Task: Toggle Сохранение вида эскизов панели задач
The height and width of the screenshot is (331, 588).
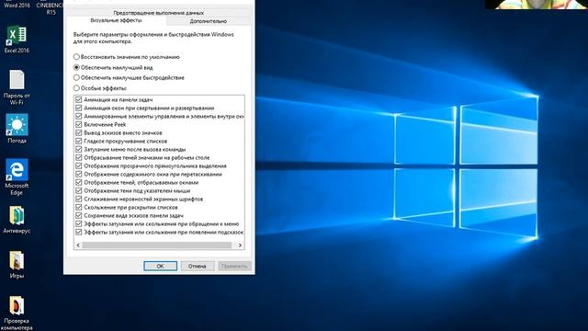Action: tap(79, 215)
